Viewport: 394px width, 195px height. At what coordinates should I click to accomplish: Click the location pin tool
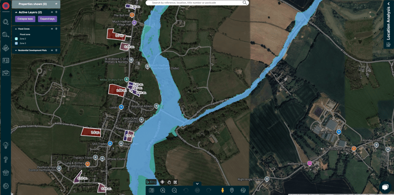[232, 190]
